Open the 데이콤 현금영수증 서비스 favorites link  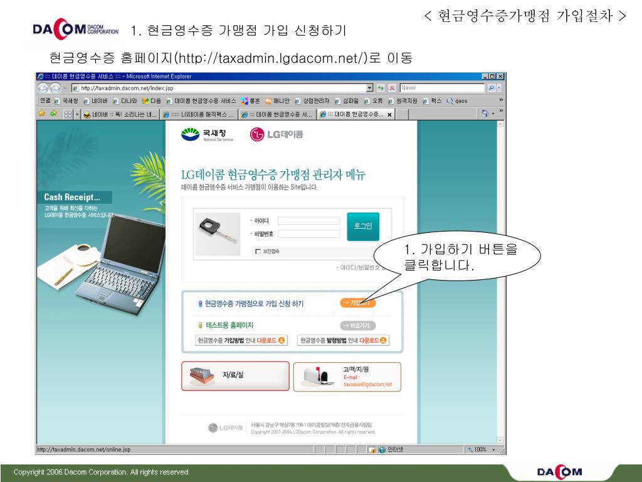pyautogui.click(x=201, y=101)
